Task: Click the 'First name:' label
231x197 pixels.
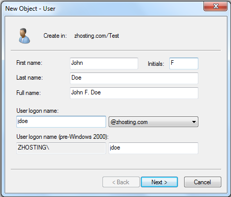Action: (29, 63)
